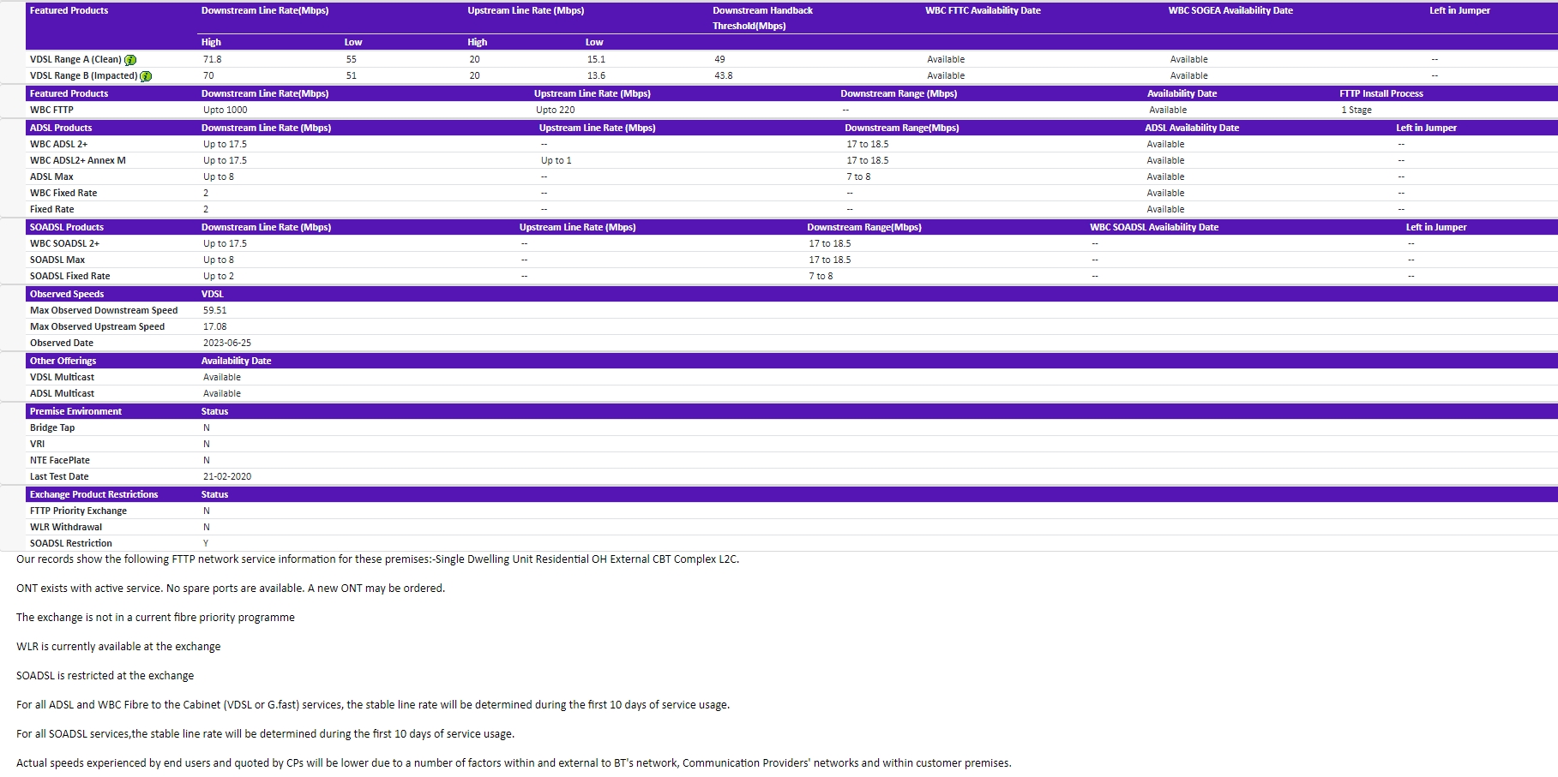Select the WBC FTTP product row label

[51, 110]
